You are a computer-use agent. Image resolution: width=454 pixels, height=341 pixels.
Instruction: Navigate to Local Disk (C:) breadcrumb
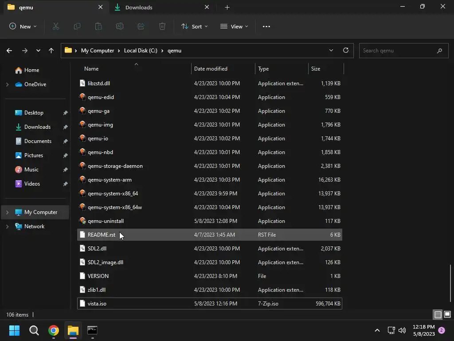pyautogui.click(x=141, y=51)
